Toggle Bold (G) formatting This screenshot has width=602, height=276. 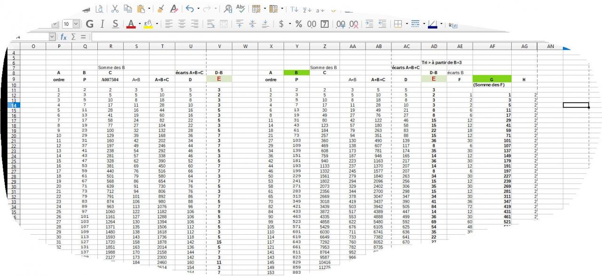coord(89,23)
